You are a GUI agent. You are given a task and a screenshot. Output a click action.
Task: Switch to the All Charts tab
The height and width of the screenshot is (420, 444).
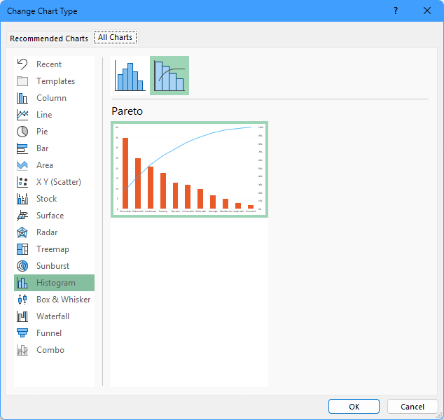click(x=115, y=37)
